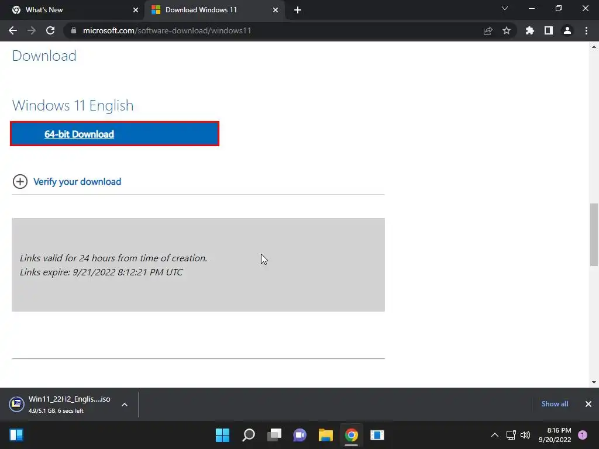This screenshot has width=599, height=449.
Task: Click the forward navigation arrow
Action: 32,30
